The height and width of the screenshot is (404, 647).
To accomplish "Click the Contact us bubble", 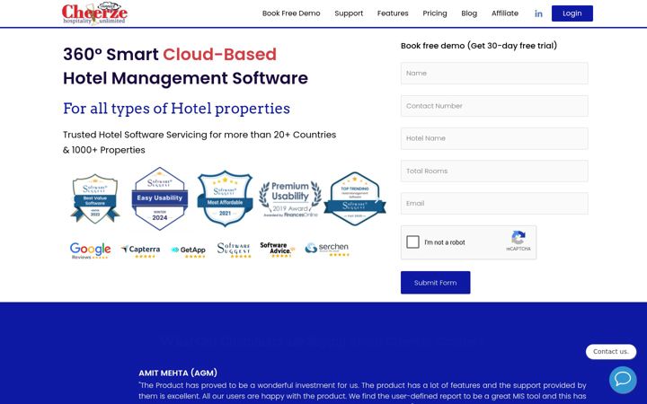I will 611,352.
